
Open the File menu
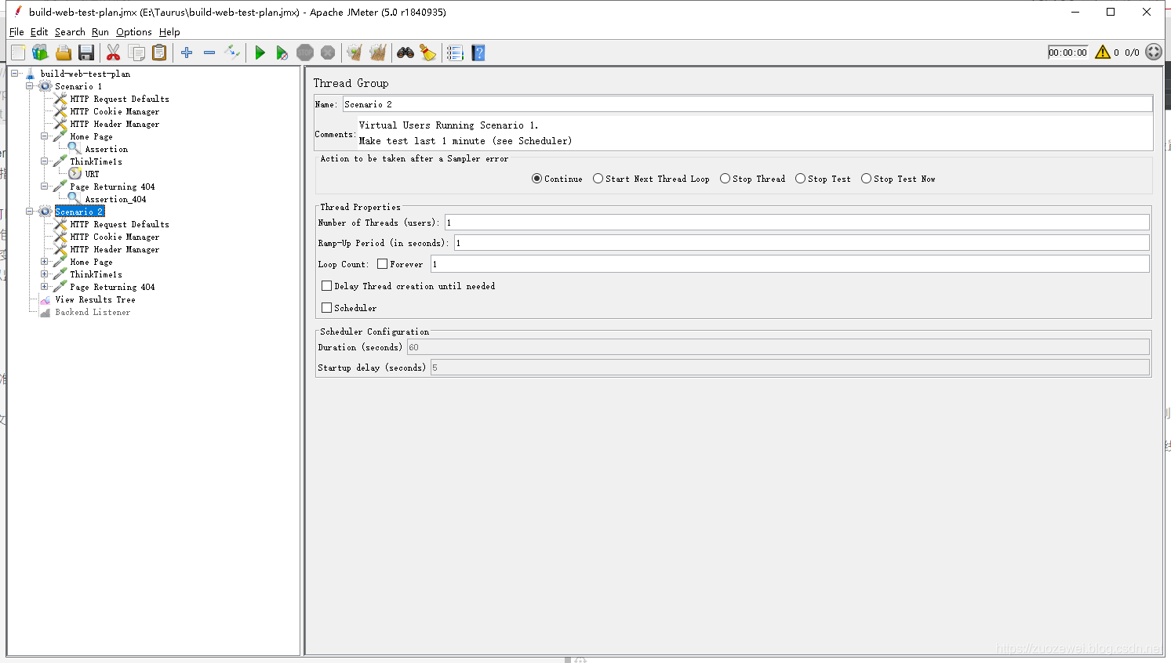16,32
